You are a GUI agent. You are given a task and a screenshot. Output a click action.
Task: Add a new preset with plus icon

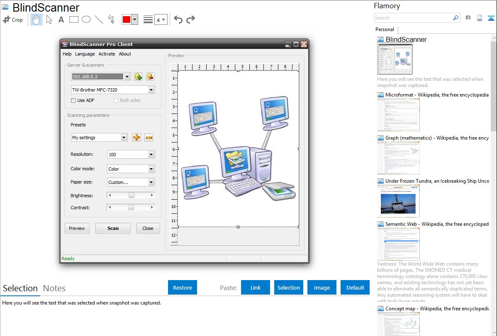[x=136, y=138]
